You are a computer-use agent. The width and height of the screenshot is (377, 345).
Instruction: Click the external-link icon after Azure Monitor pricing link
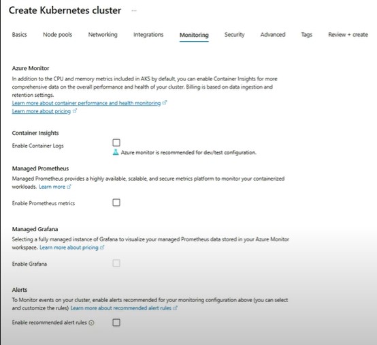(x=75, y=111)
